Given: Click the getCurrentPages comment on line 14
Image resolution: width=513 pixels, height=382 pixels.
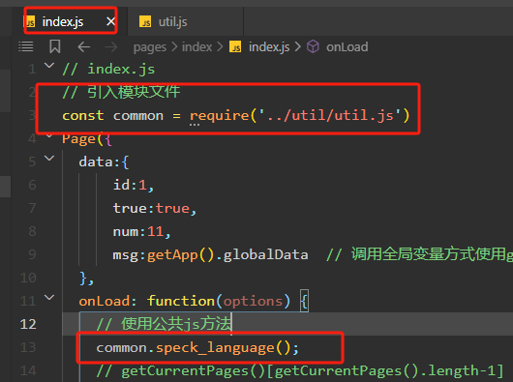Looking at the screenshot, I should pyautogui.click(x=300, y=371).
